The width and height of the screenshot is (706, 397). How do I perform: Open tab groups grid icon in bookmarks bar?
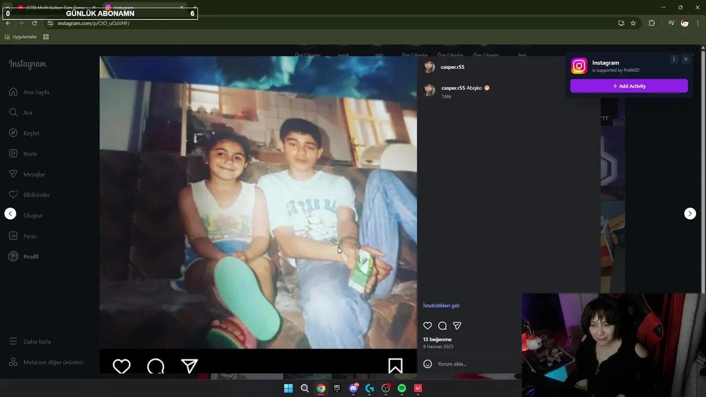coord(46,37)
